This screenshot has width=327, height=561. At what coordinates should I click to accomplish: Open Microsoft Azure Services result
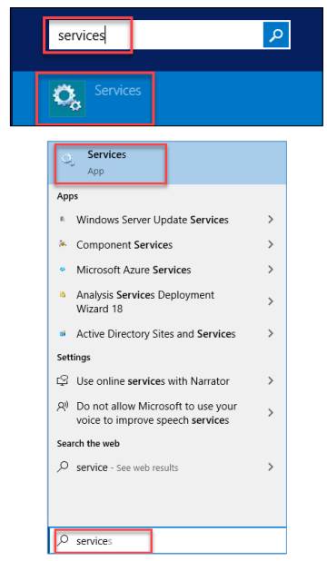coord(167,270)
